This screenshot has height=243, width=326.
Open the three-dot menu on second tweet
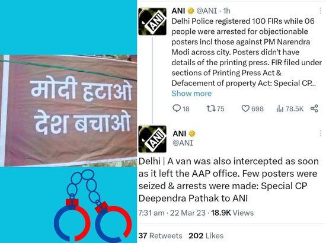pyautogui.click(x=321, y=133)
